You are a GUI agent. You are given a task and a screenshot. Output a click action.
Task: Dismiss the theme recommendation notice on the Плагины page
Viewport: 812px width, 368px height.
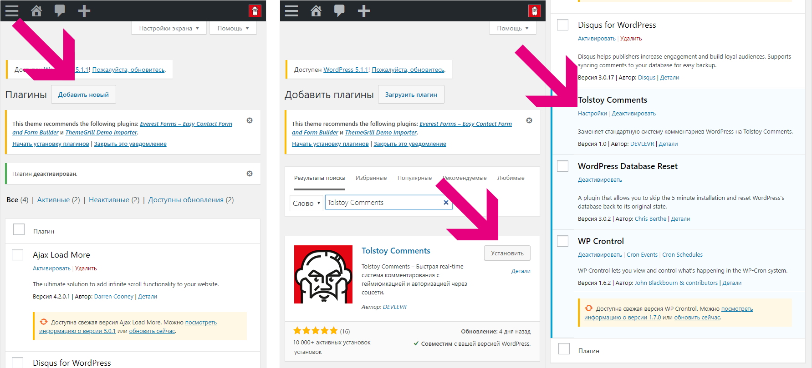tap(250, 120)
